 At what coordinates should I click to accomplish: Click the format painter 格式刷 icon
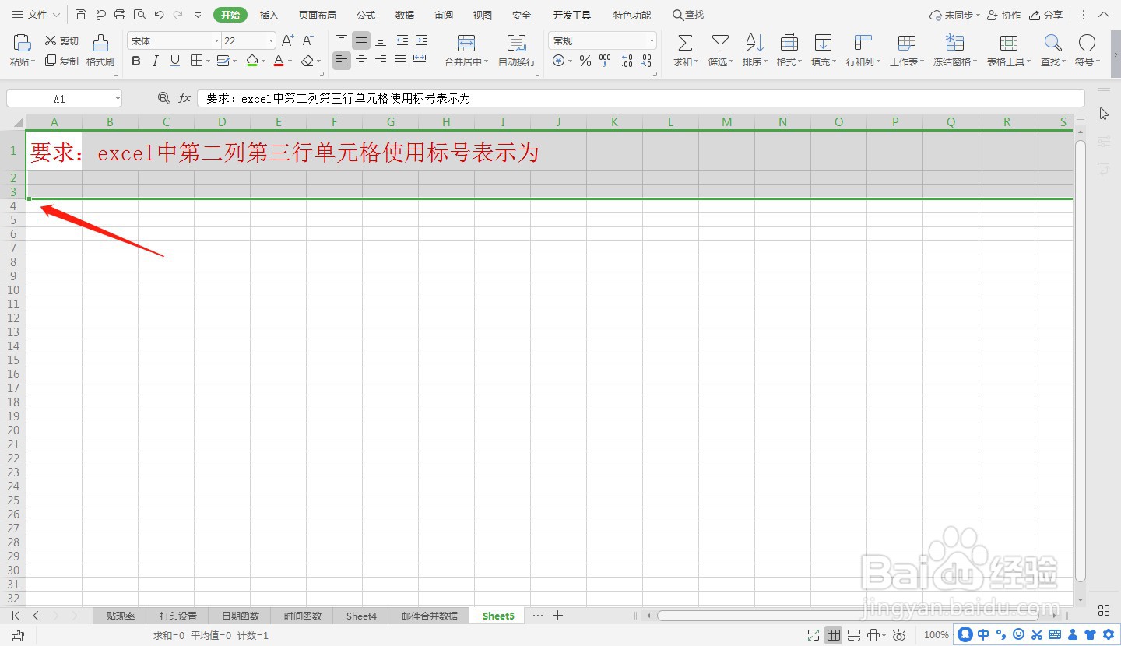(100, 48)
